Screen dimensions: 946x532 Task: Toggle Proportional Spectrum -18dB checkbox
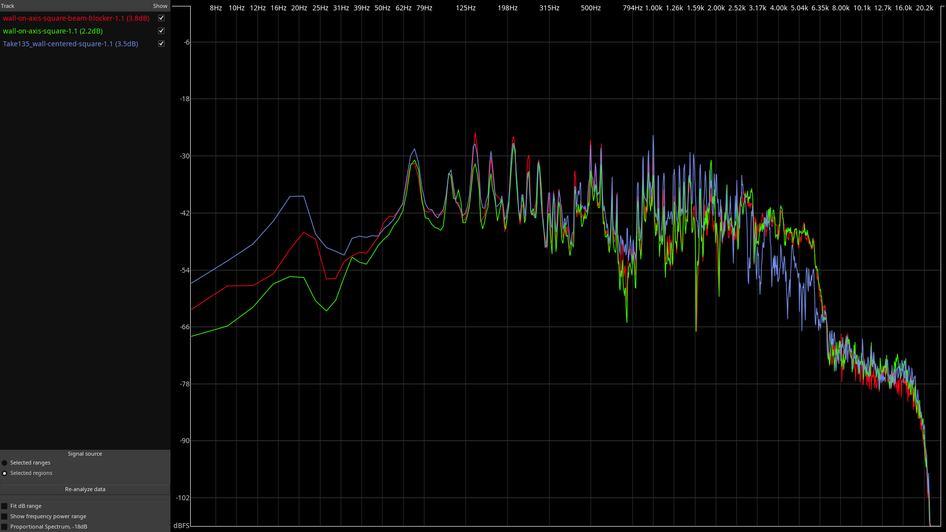pyautogui.click(x=4, y=527)
